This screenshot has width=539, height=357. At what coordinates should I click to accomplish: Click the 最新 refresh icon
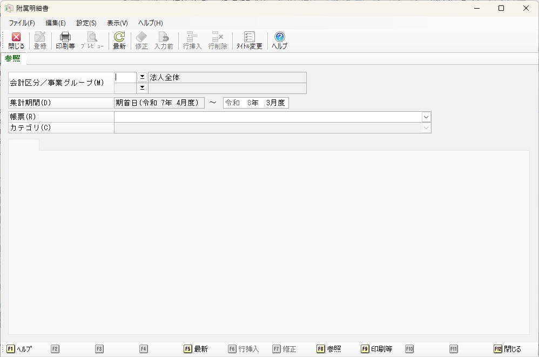pos(119,37)
